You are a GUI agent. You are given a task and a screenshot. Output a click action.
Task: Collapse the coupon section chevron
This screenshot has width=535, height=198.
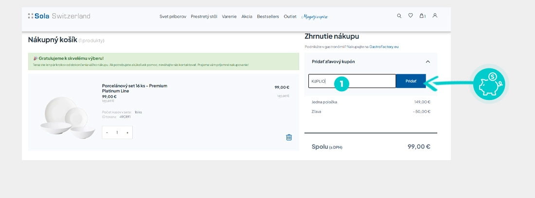click(428, 62)
